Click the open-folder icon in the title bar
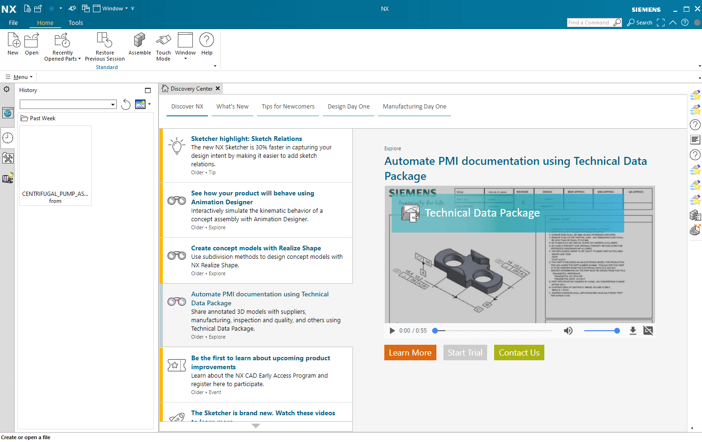The height and width of the screenshot is (442, 702). pyautogui.click(x=38, y=8)
